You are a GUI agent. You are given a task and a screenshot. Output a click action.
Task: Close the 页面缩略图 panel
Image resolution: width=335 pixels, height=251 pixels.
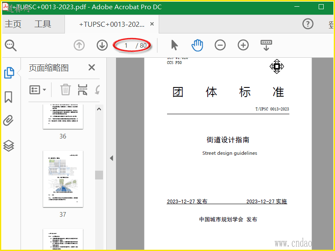point(92,68)
